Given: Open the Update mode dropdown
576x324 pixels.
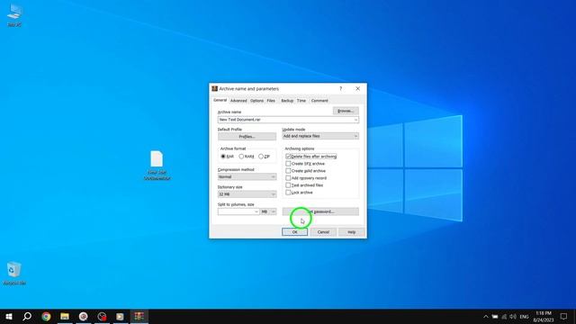Looking at the screenshot, I should 320,136.
